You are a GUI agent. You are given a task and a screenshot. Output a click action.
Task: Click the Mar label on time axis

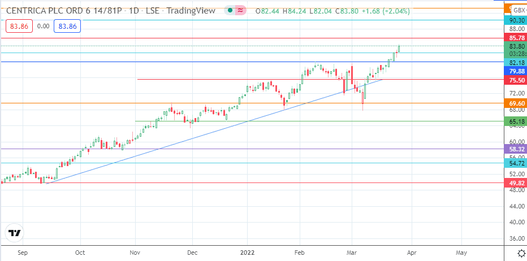point(352,253)
